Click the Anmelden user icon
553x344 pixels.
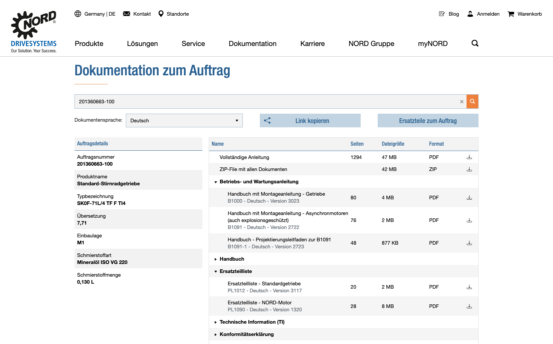[x=470, y=14]
